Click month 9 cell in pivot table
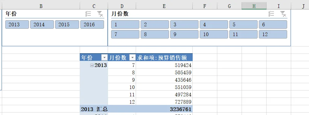309x115 pixels. tap(122, 80)
